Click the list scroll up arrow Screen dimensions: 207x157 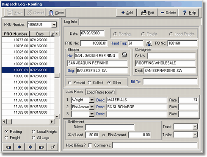57,34
